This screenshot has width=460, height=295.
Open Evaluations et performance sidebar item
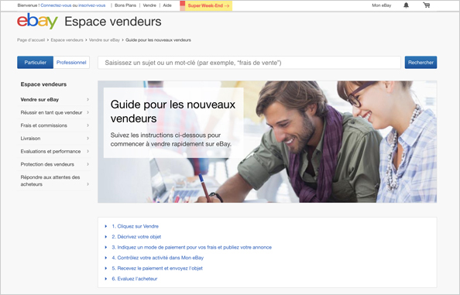pos(50,151)
